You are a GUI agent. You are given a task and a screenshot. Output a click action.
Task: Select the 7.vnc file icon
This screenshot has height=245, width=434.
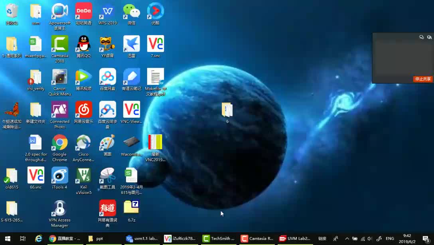click(x=155, y=47)
